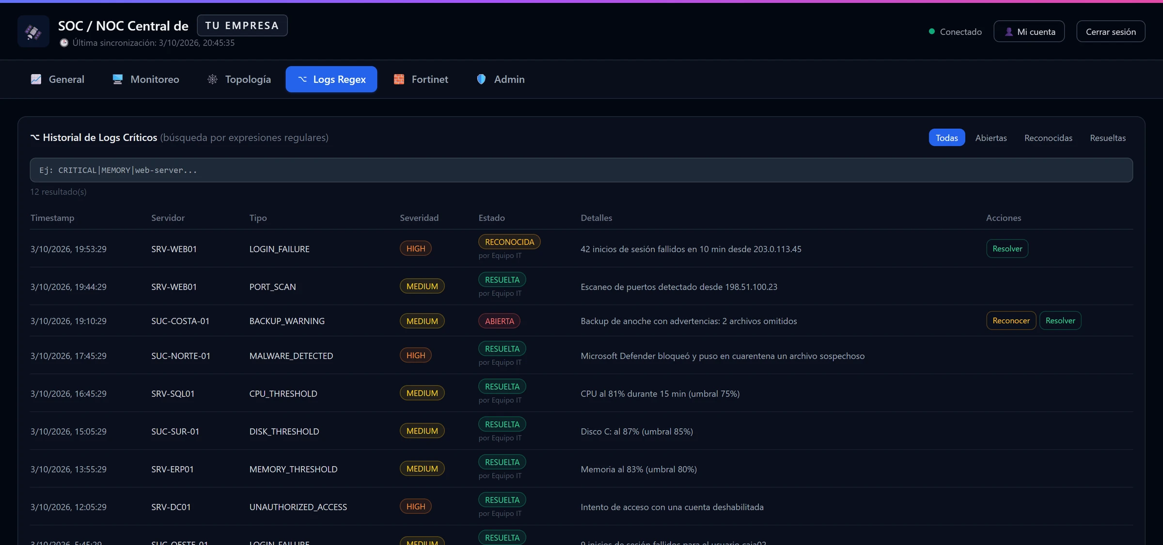Open the Admin tab

[501, 79]
